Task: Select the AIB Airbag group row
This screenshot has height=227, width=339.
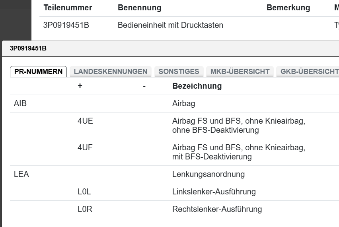Action: [x=20, y=104]
